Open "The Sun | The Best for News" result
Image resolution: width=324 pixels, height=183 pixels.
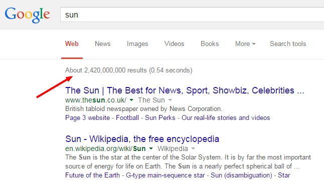pyautogui.click(x=185, y=90)
